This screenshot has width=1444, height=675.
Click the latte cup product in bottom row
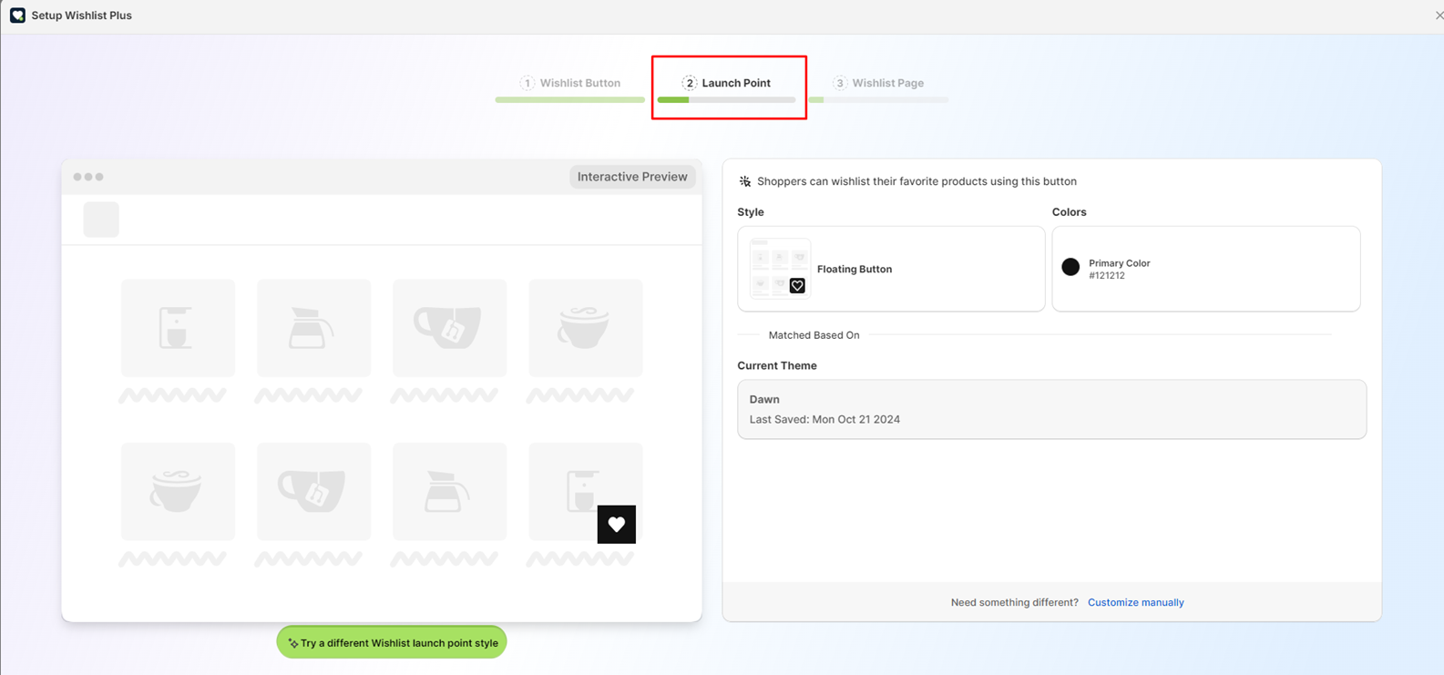[178, 492]
